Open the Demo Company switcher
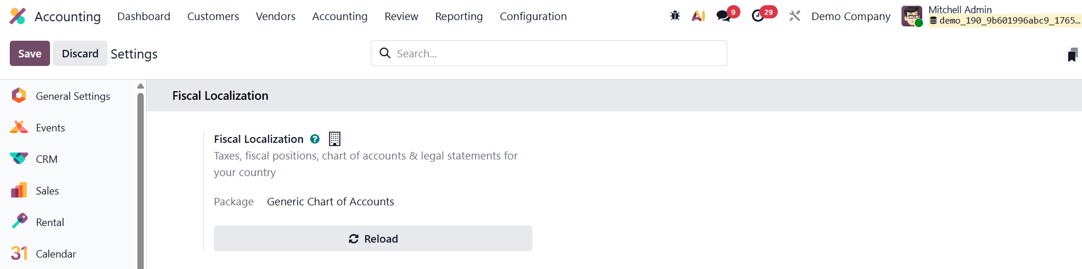This screenshot has height=269, width=1082. click(x=851, y=16)
